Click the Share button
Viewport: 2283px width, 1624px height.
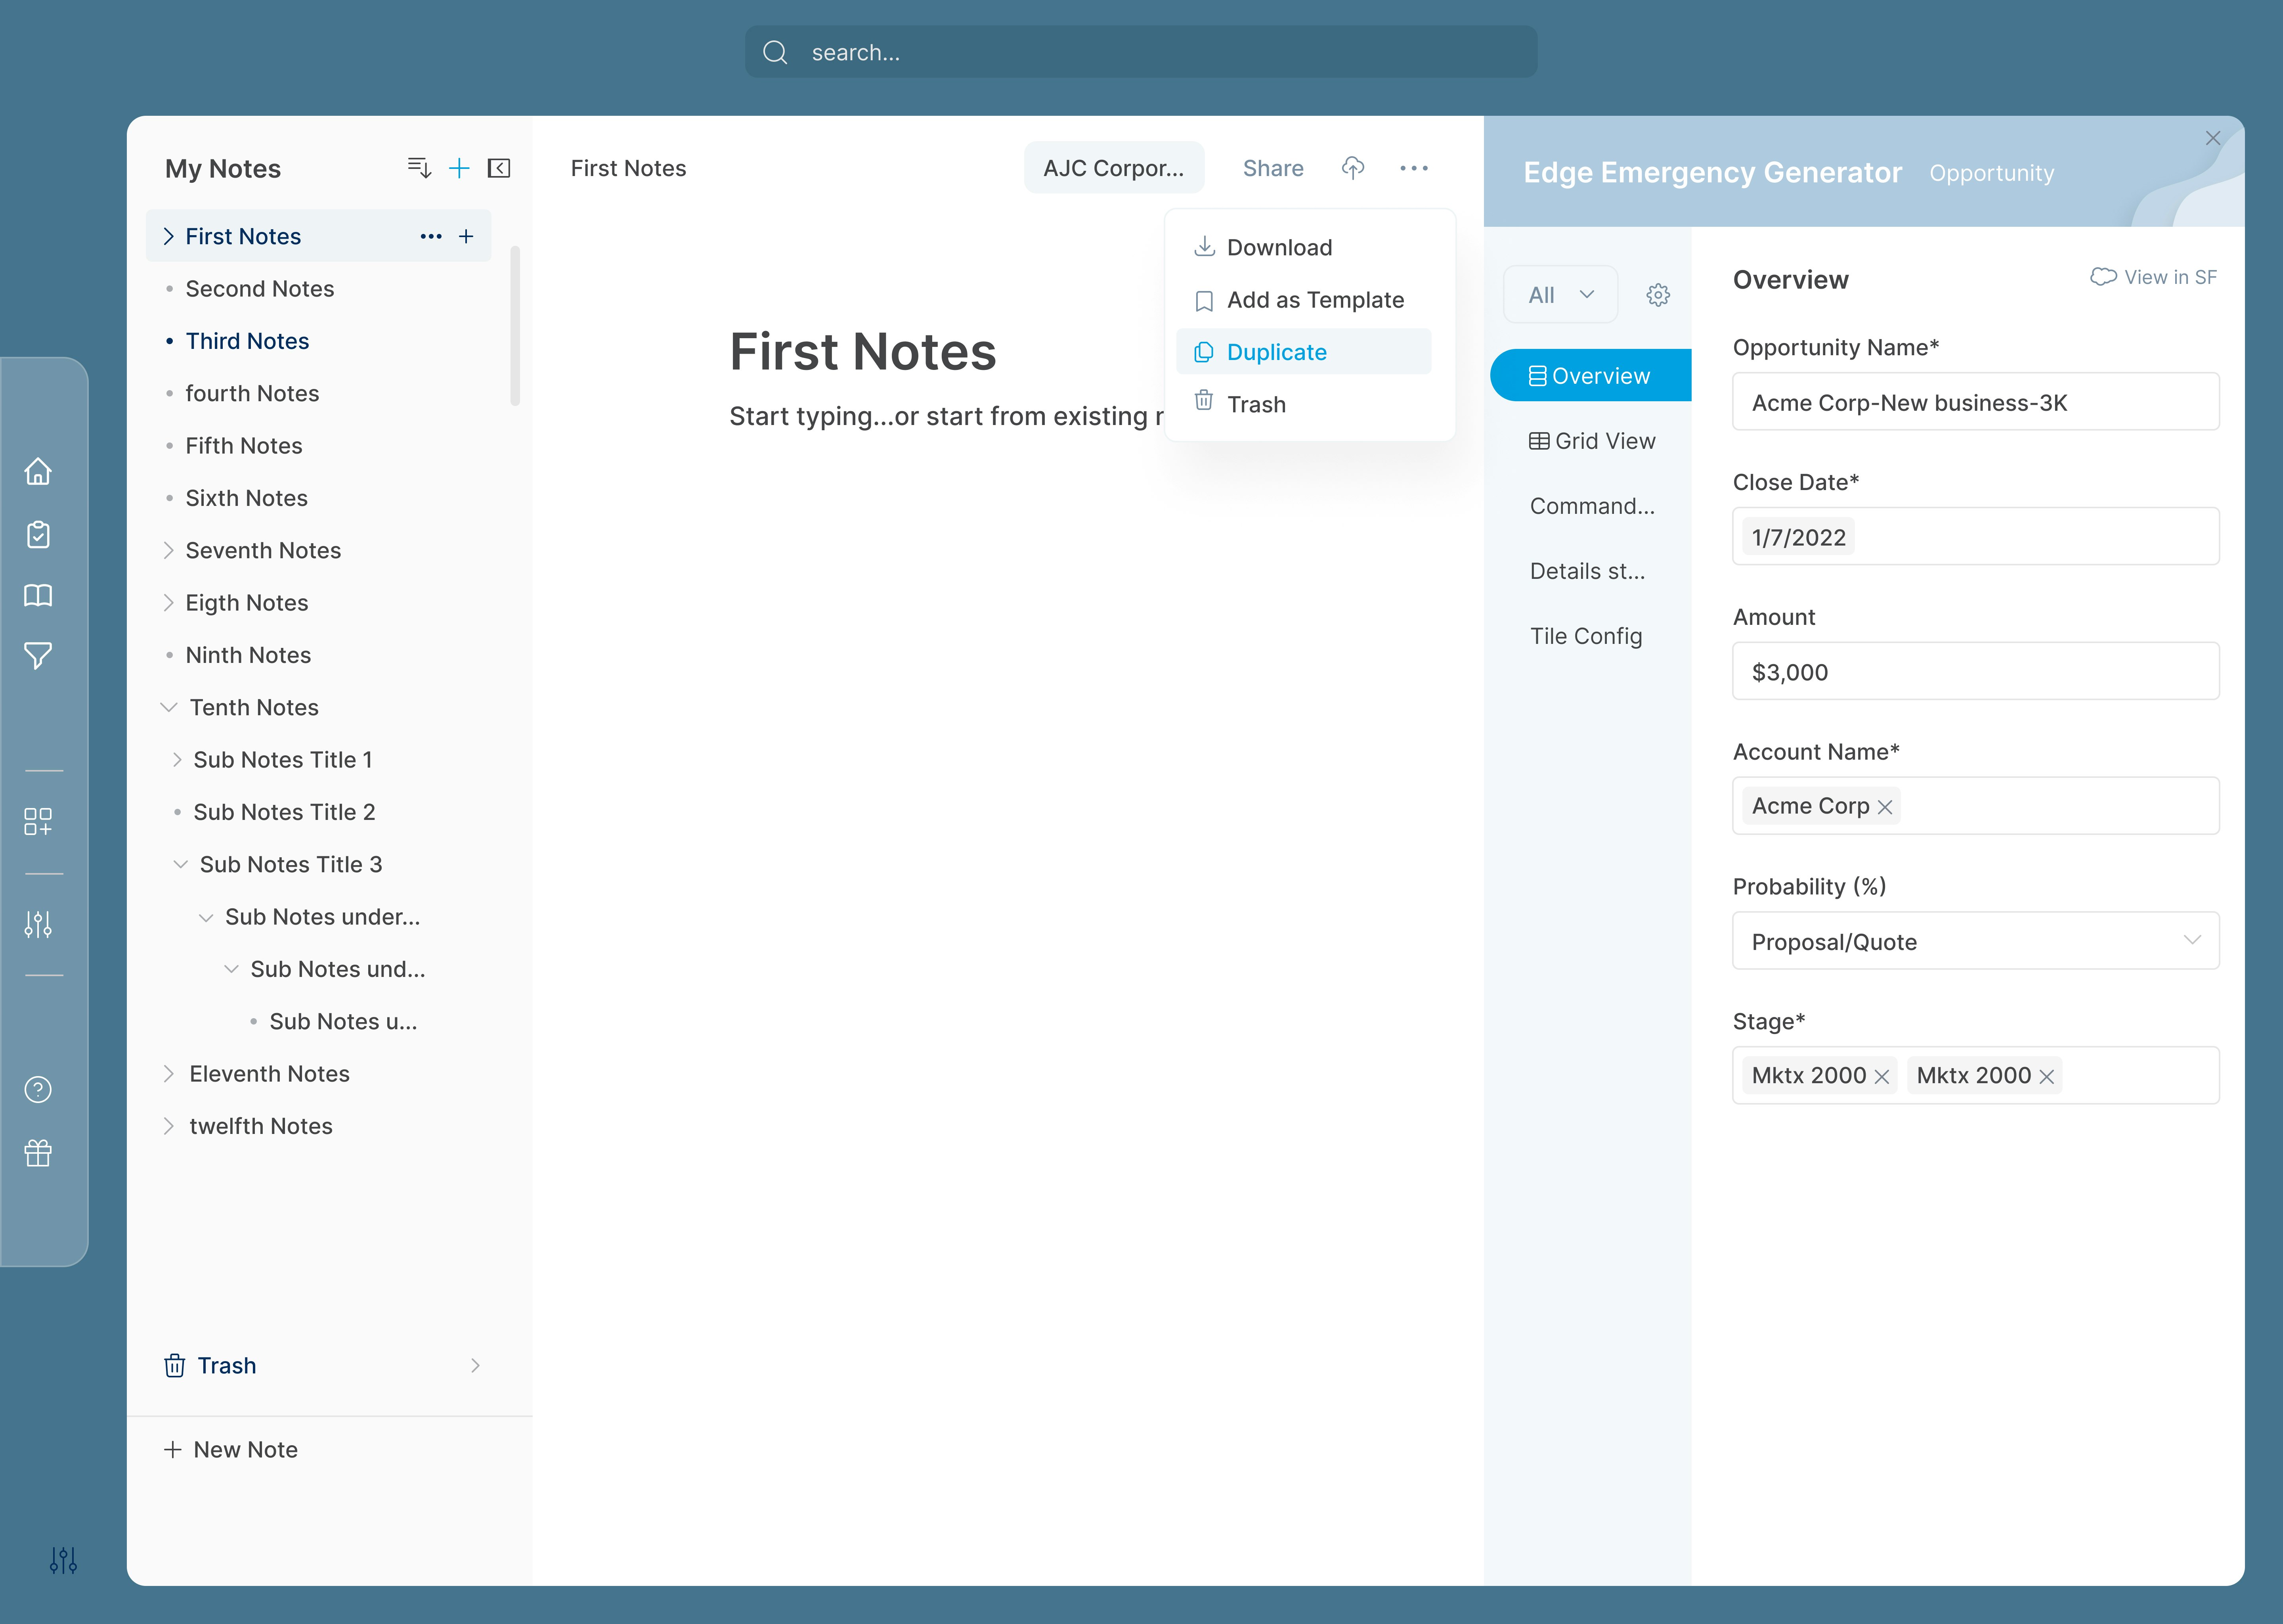(x=1272, y=168)
